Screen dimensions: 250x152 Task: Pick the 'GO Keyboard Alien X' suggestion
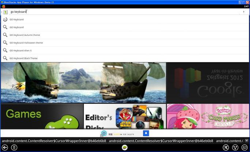(x=125, y=50)
